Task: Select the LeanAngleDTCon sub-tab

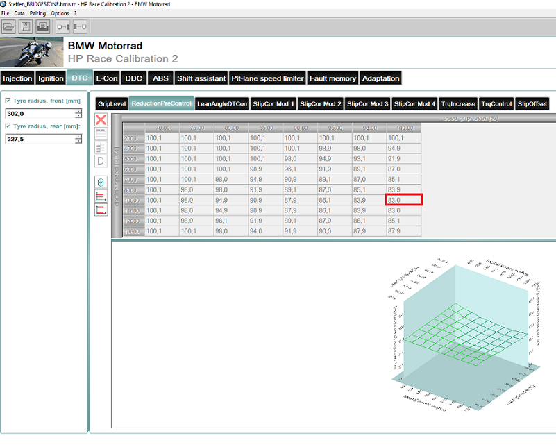Action: (222, 103)
